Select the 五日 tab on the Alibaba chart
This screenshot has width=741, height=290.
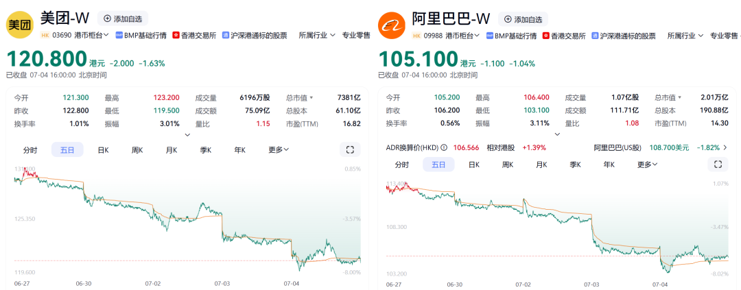coord(438,165)
